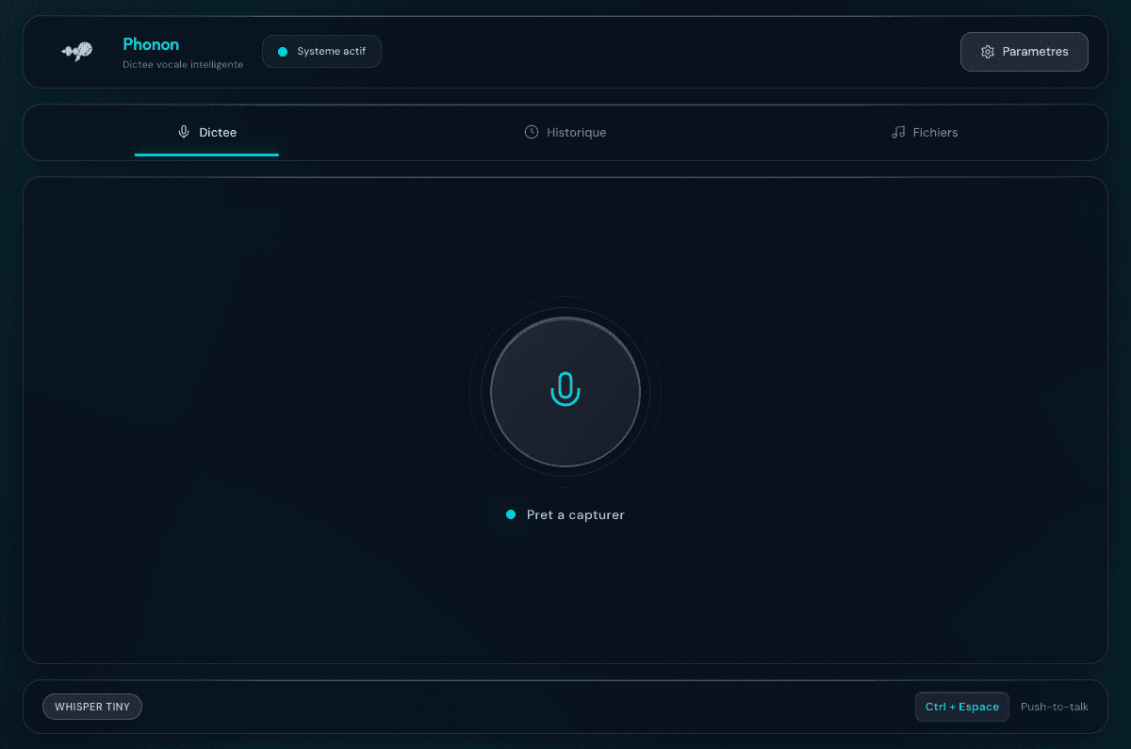Go to the Fichiers tab
Screen dimensions: 1131x749
click(925, 132)
